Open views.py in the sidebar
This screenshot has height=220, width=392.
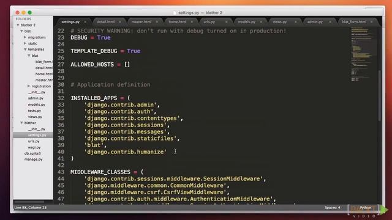tap(35, 117)
